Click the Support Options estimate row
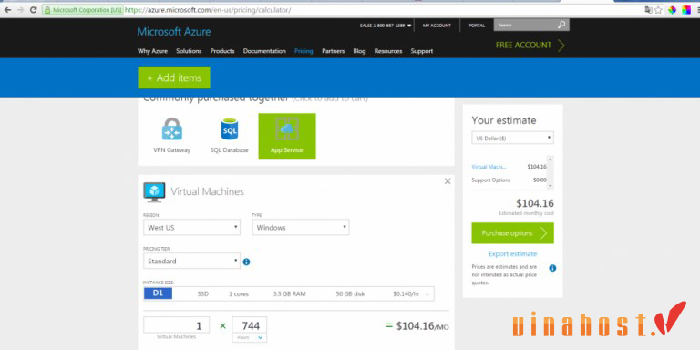This screenshot has height=350, width=700. point(509,180)
